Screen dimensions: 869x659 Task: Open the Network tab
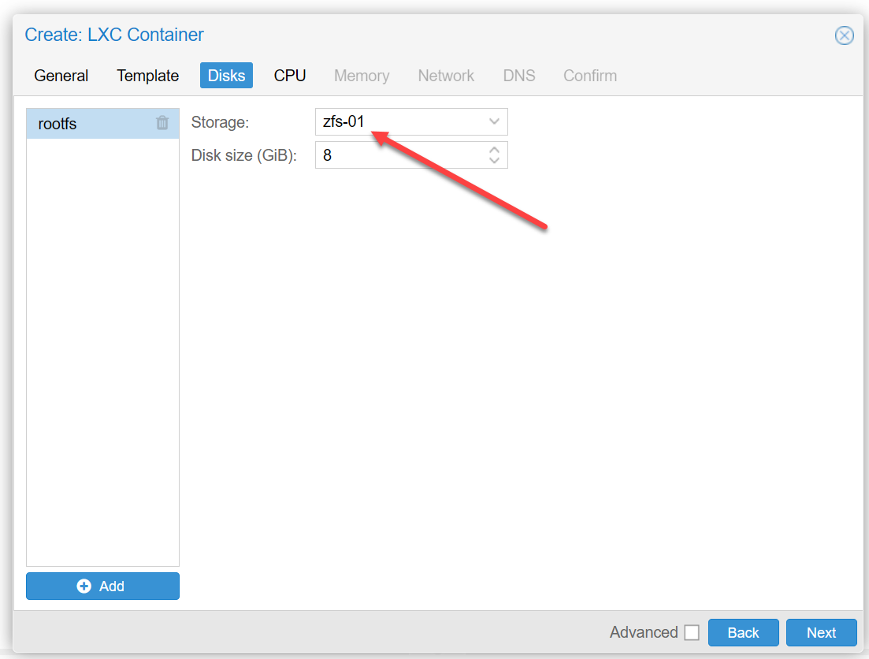tap(446, 76)
